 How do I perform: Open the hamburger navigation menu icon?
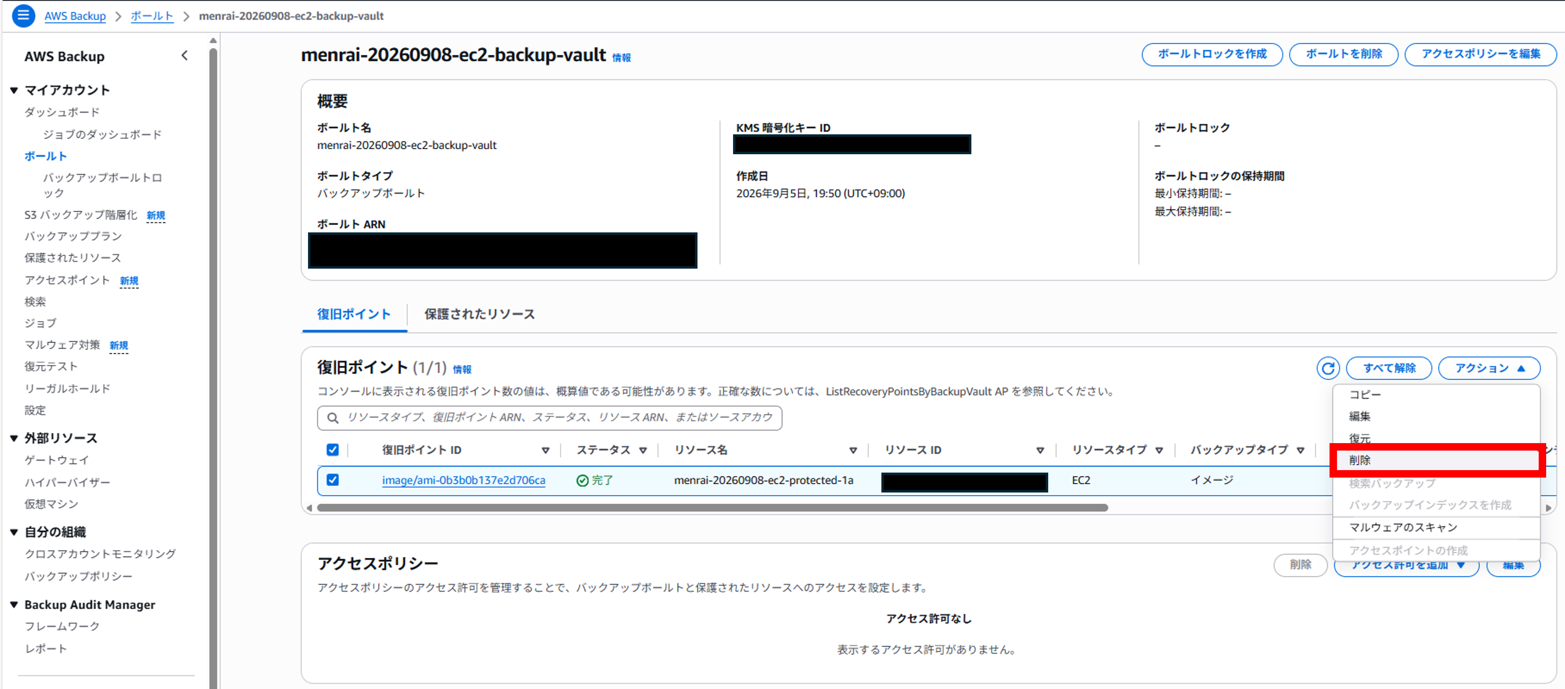(23, 16)
